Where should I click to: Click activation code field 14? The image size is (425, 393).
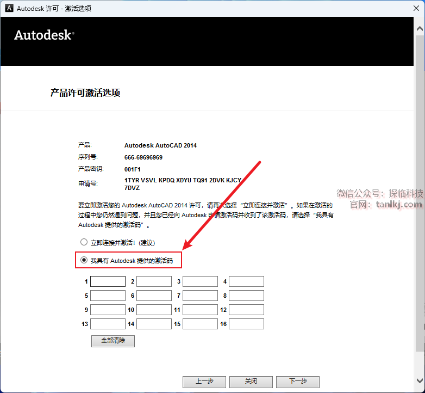click(x=154, y=324)
